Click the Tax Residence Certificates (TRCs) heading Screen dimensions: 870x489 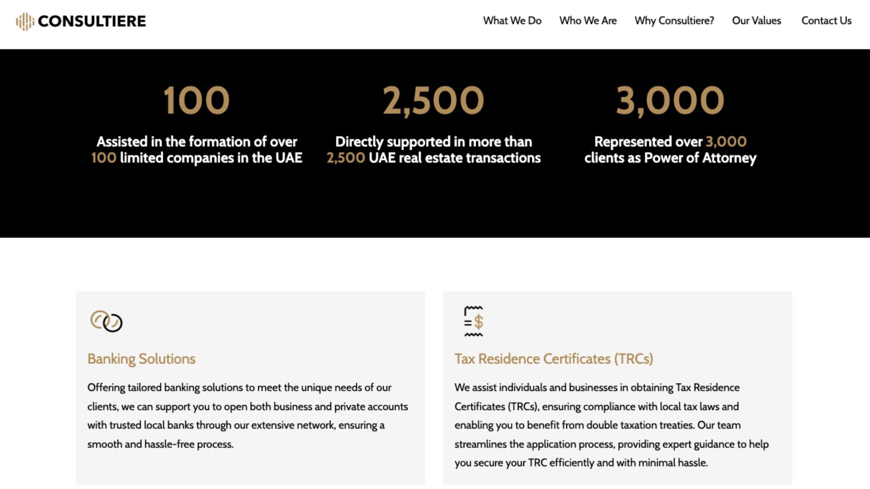click(554, 359)
